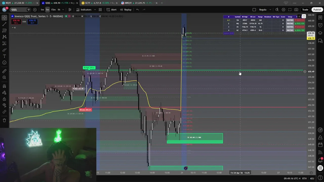The image size is (324, 182).
Task: Open the Fibonacci retracement tools
Action: (4, 31)
